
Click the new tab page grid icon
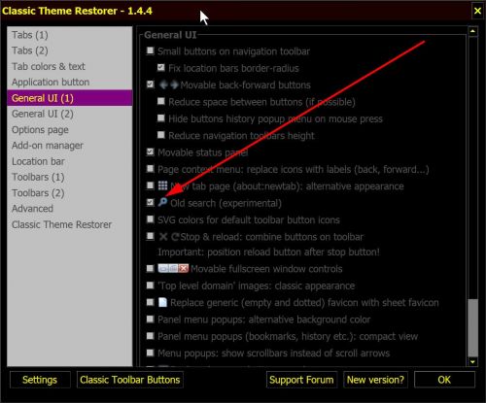point(162,185)
